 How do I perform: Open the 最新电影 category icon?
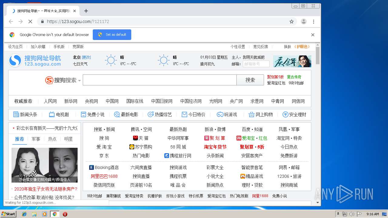click(117, 114)
